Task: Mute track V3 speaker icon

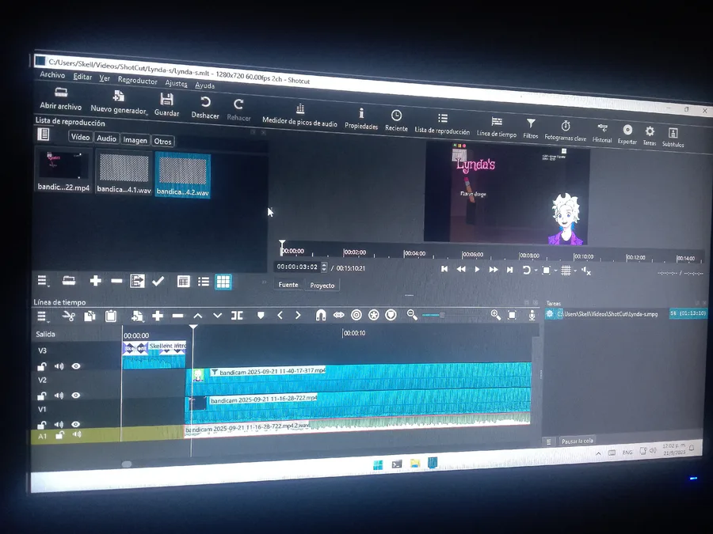Action: coord(59,366)
